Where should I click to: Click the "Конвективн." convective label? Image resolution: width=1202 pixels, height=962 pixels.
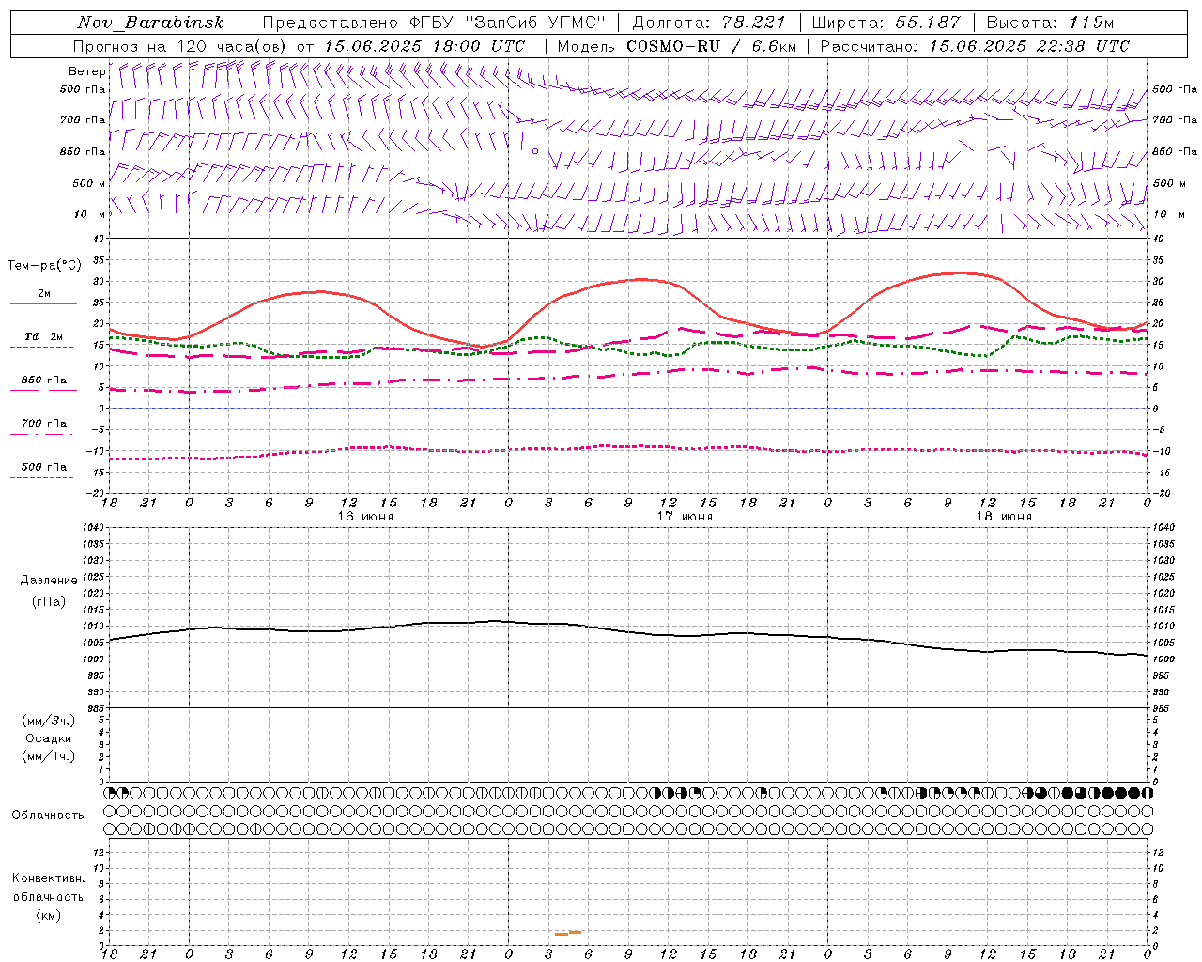(x=48, y=878)
